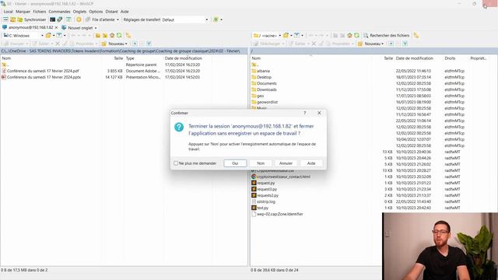
Task: Click the local select files plus icon
Action: coord(135,44)
